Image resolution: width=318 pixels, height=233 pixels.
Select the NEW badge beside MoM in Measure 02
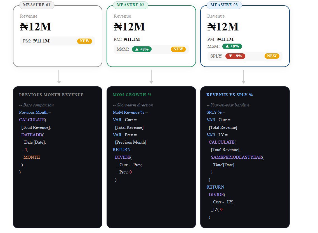pyautogui.click(x=178, y=49)
